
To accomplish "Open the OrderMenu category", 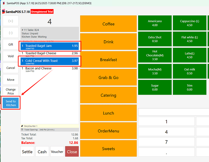I will pos(108,131).
